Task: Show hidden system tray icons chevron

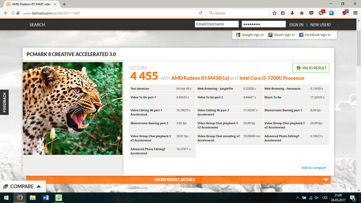Action: 298,198
